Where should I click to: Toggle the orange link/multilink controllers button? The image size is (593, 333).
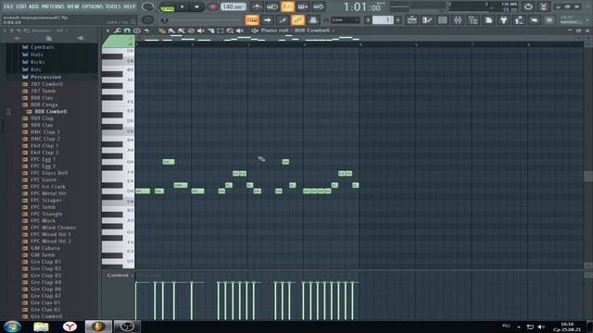297,19
